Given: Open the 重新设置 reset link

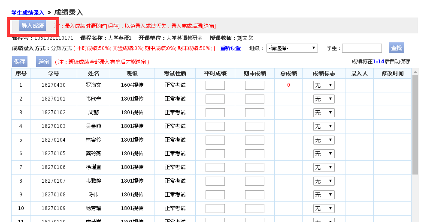Looking at the screenshot, I should [230, 48].
